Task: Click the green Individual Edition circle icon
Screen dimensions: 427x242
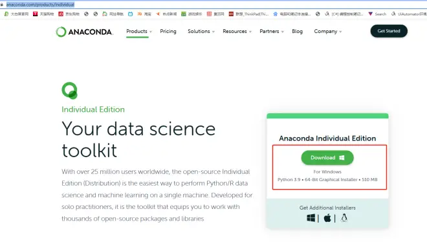Action: (x=69, y=91)
